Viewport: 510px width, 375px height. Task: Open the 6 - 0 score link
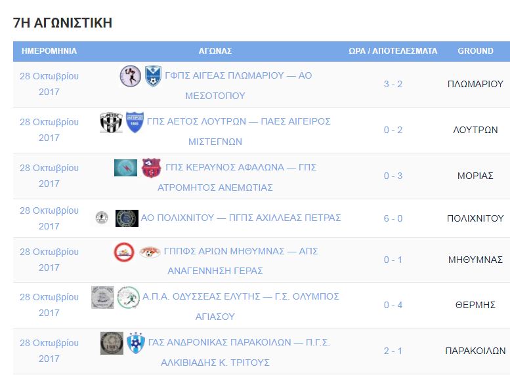point(393,218)
